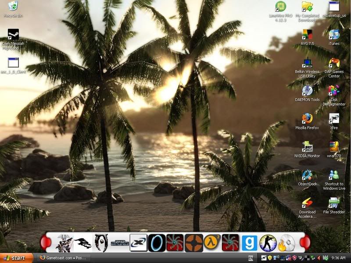The width and height of the screenshot is (351, 263).
Task: Open Shortcut to Windows Live
Action: (x=334, y=180)
